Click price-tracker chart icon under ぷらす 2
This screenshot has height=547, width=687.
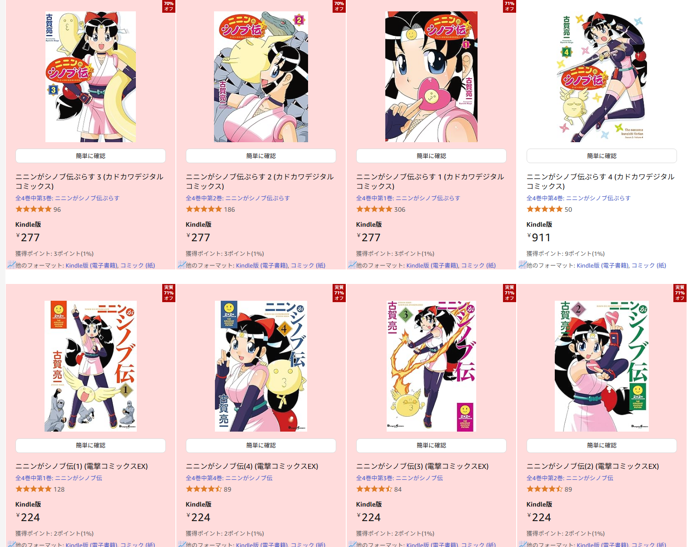(x=182, y=264)
